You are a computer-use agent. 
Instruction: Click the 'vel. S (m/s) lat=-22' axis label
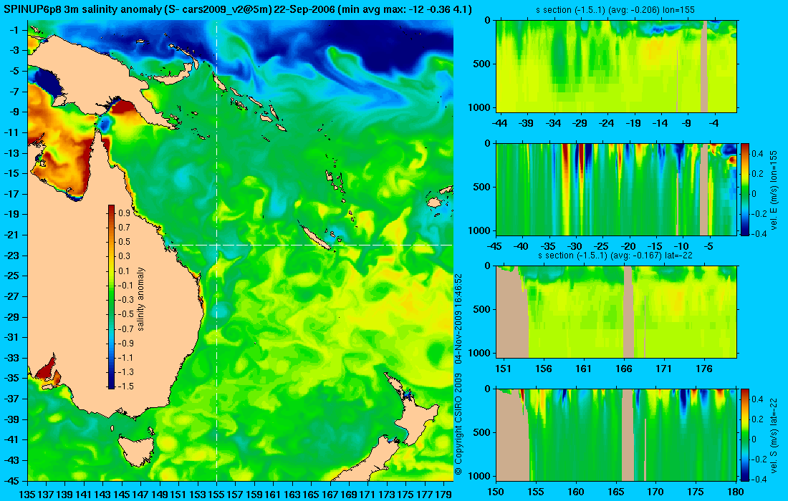click(774, 434)
